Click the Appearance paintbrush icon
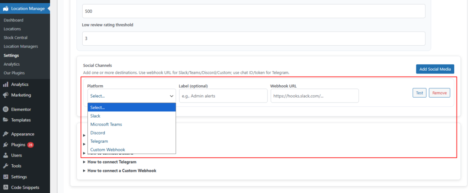Screen dimensions: 468x193 (5, 134)
